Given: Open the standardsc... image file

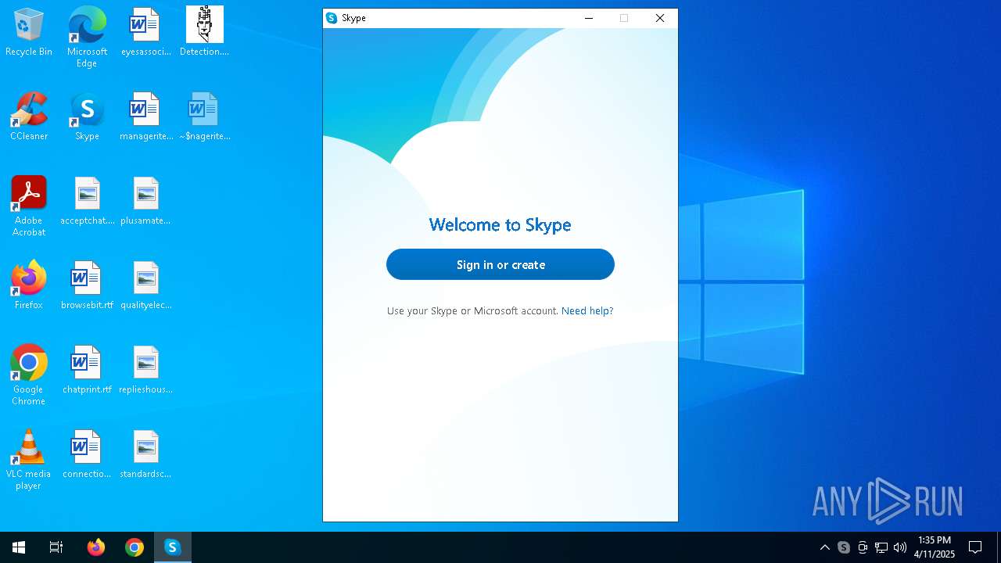Looking at the screenshot, I should (145, 454).
